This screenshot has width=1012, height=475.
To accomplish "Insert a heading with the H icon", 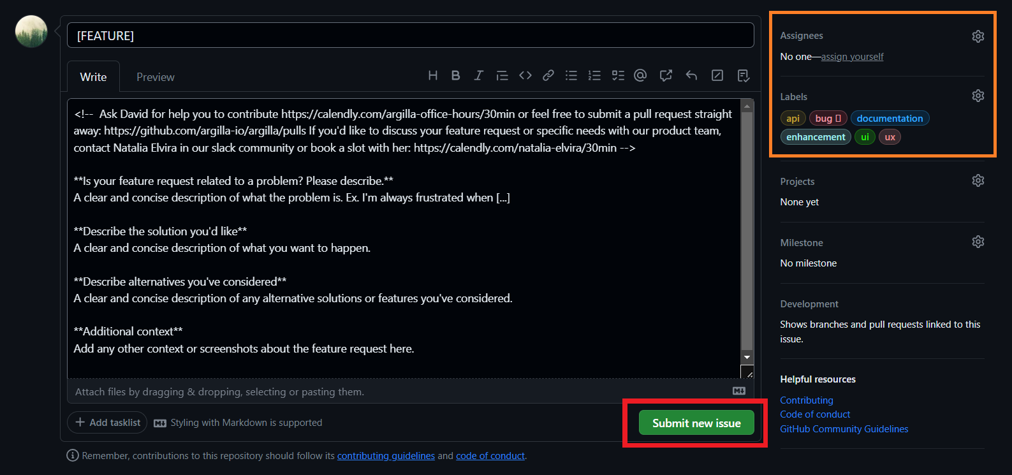I will coord(433,76).
